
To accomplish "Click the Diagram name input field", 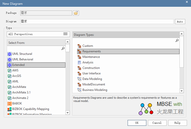I will (x=97, y=21).
